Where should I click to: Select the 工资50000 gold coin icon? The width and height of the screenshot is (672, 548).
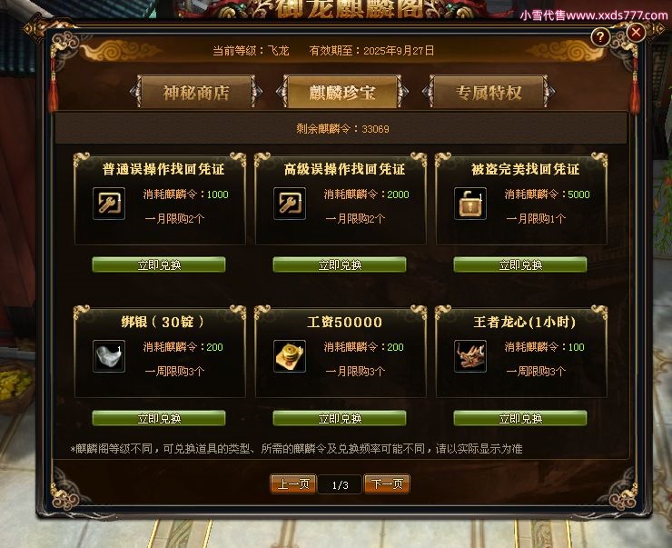pos(290,356)
